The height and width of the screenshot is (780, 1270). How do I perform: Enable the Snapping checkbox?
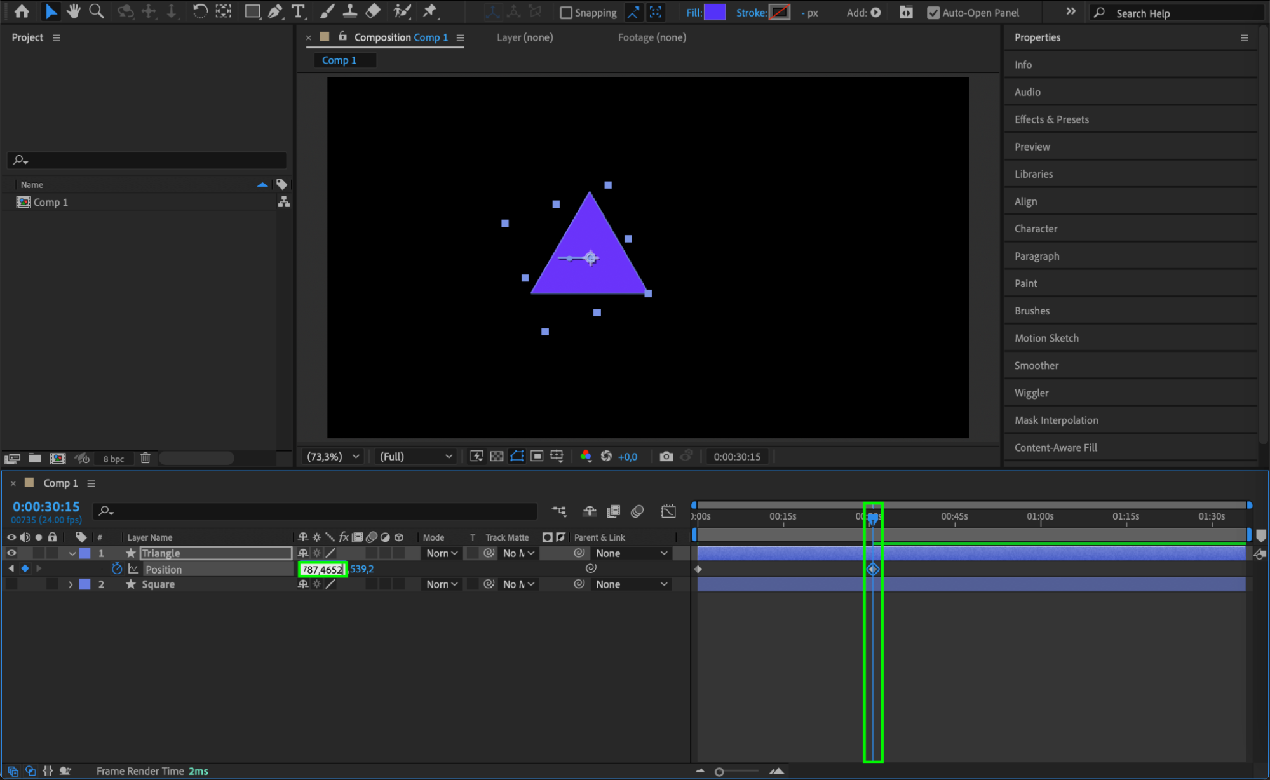(x=565, y=13)
